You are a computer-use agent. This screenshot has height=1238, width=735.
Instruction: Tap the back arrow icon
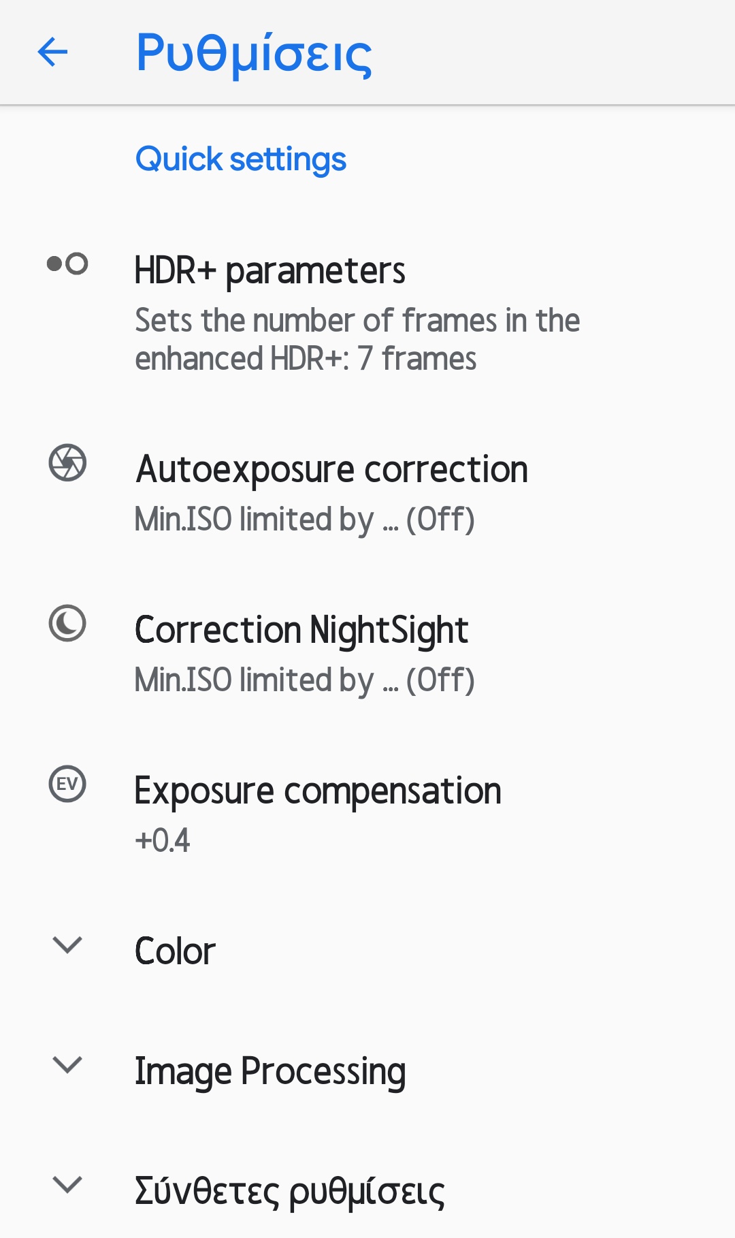coord(53,52)
